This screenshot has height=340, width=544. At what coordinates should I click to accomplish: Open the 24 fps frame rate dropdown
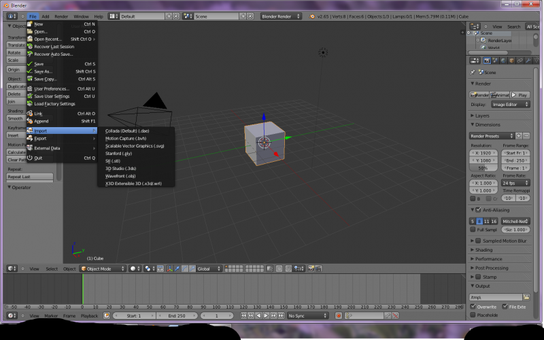click(x=515, y=183)
